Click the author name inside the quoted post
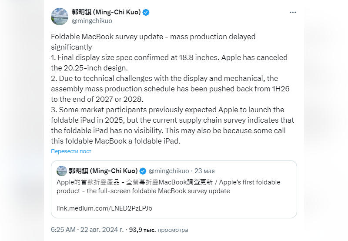This screenshot has height=241, width=348. [103, 171]
